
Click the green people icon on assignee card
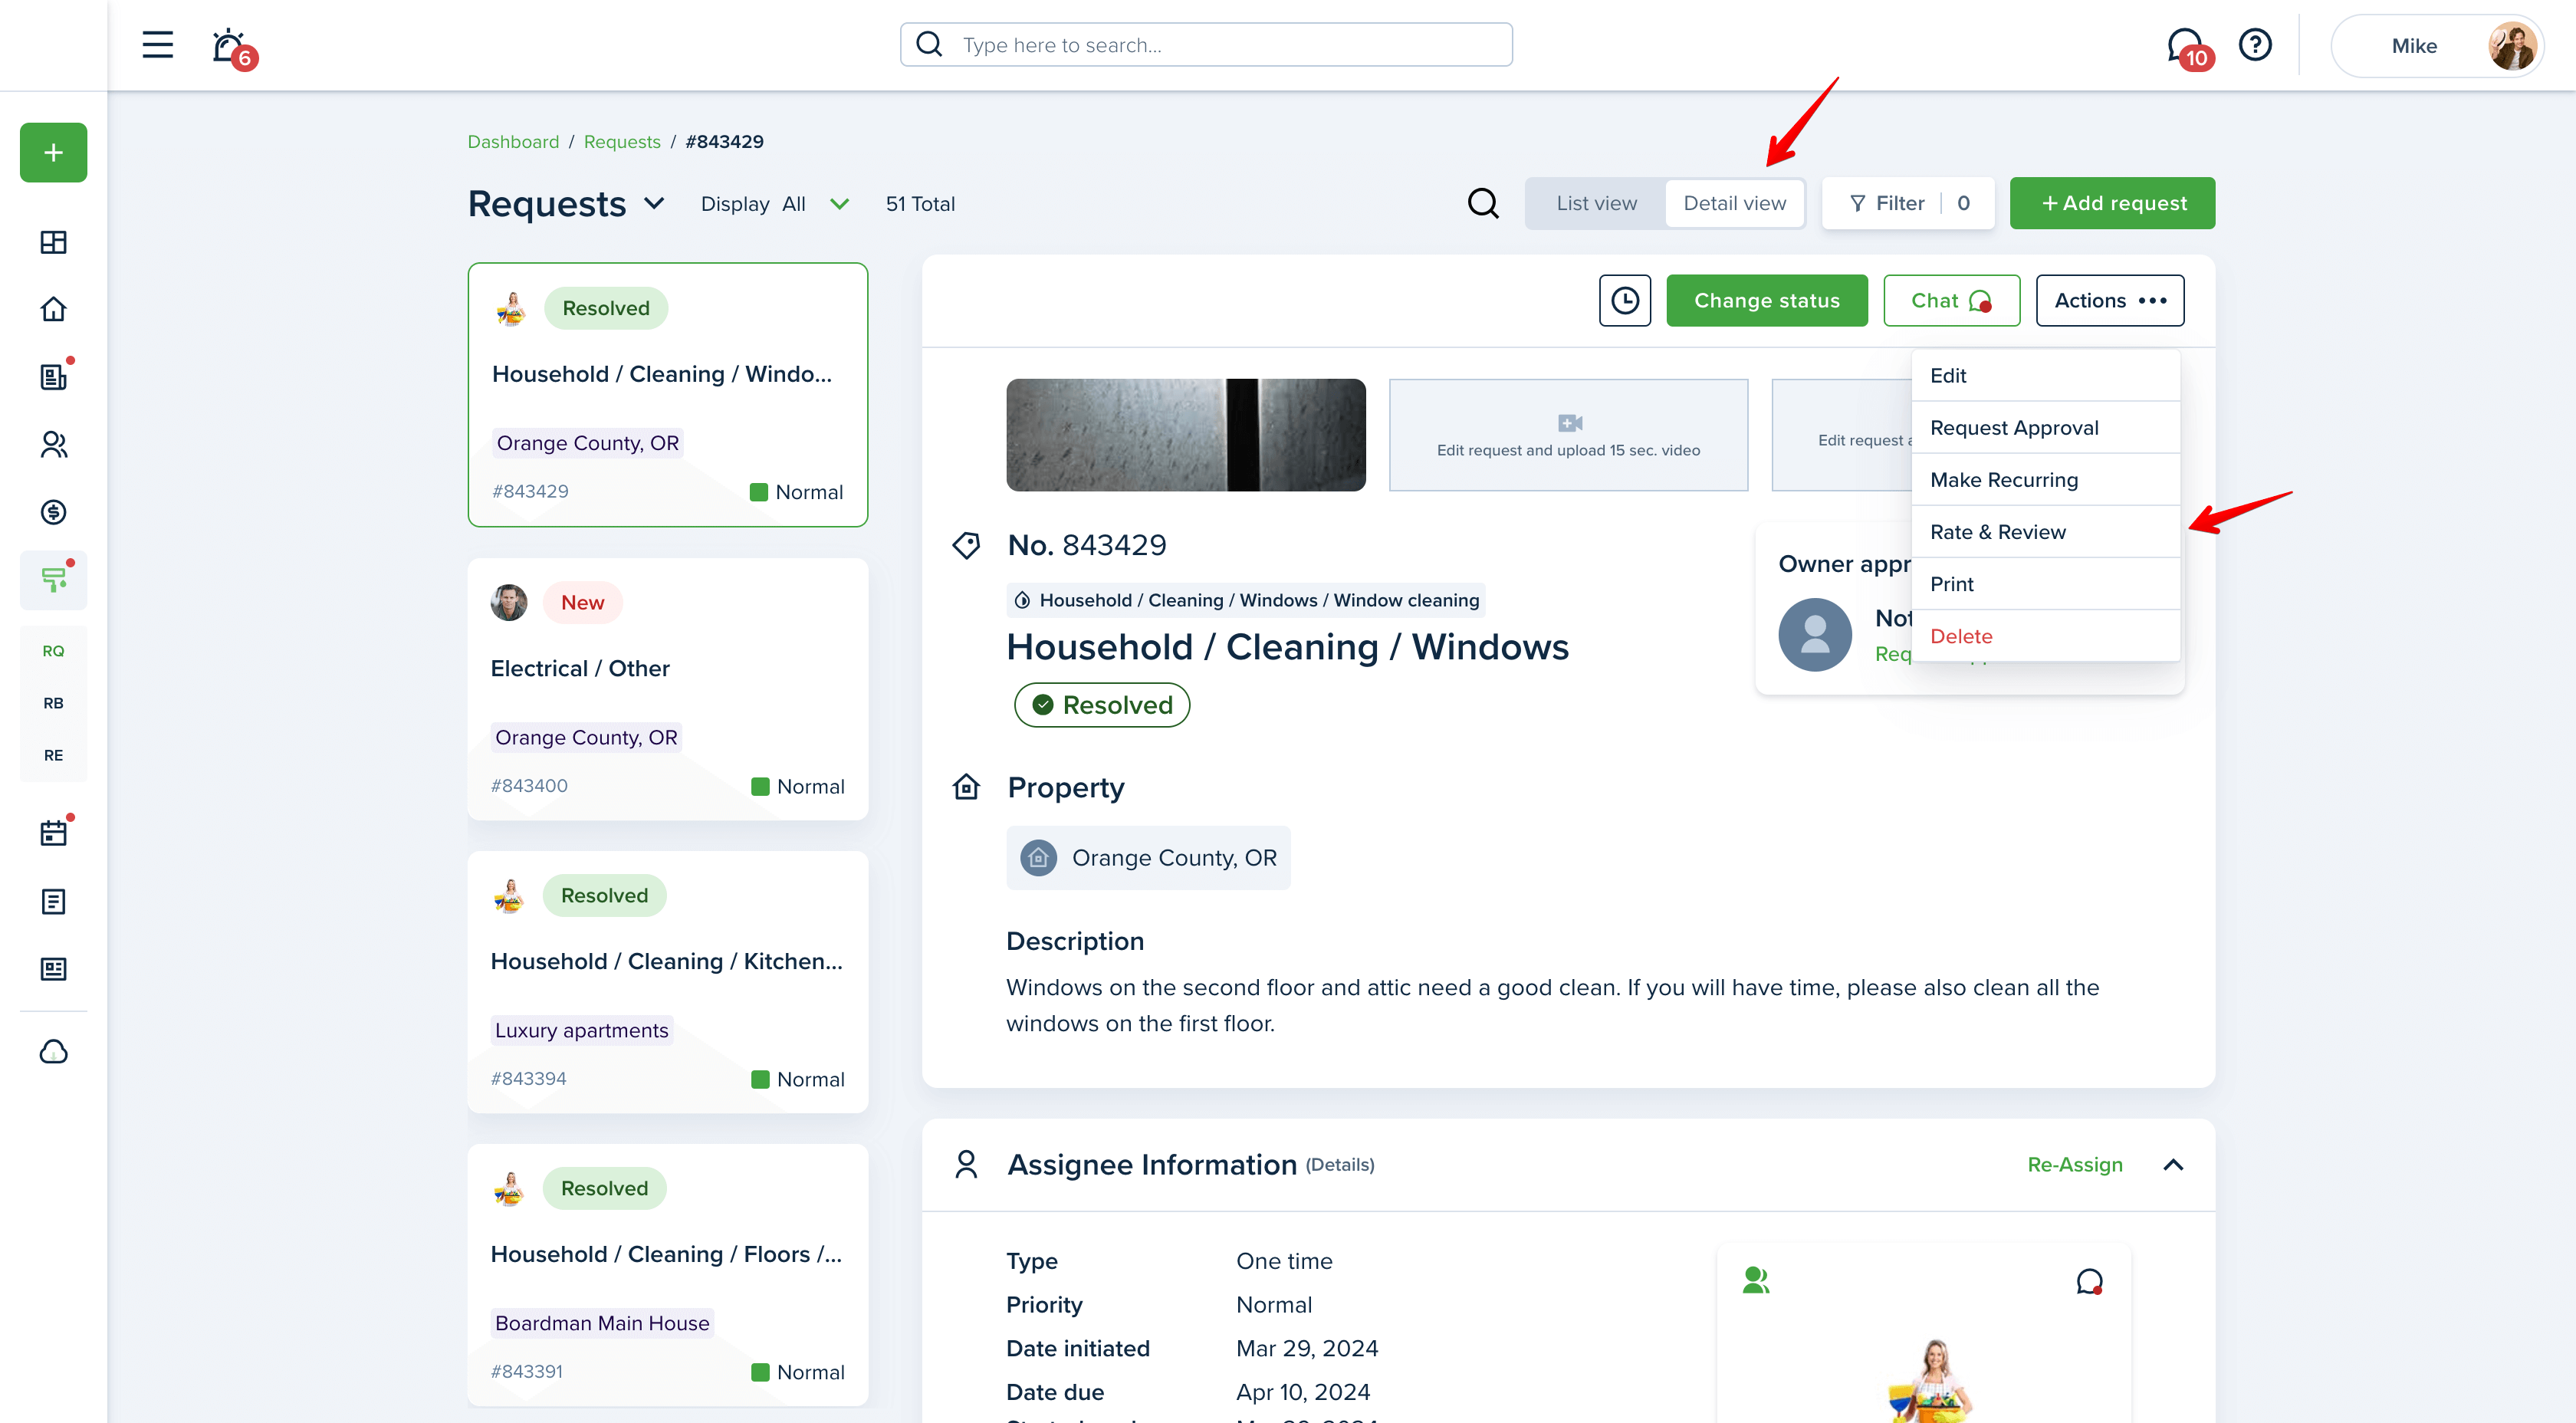[1756, 1280]
